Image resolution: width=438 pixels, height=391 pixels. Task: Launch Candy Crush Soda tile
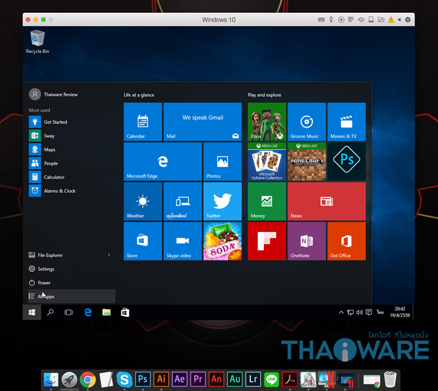[x=222, y=241]
